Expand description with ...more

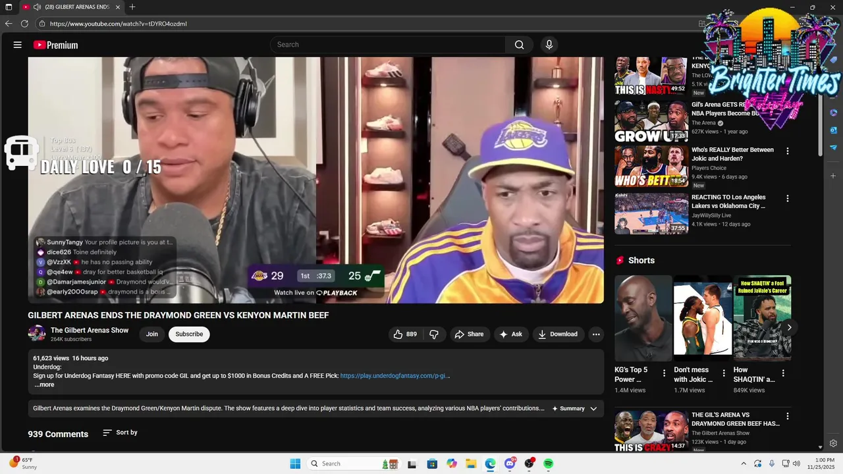45,384
